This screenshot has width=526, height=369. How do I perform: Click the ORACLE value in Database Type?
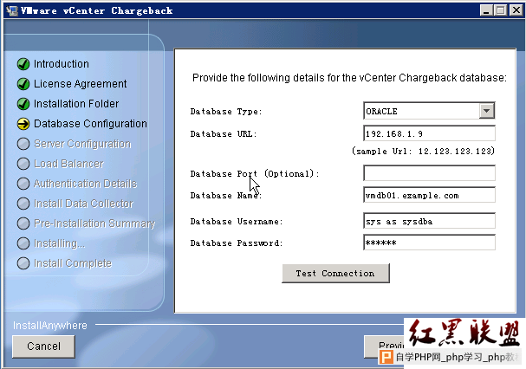pyautogui.click(x=381, y=112)
